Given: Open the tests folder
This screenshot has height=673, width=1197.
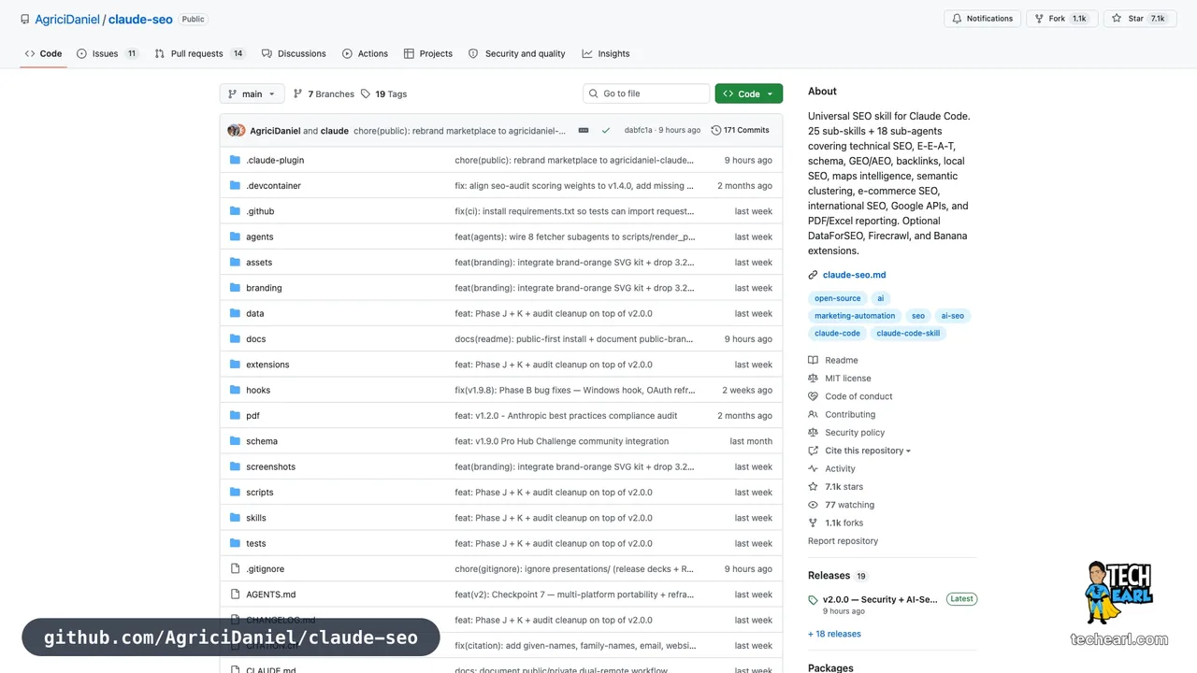Looking at the screenshot, I should pyautogui.click(x=256, y=543).
